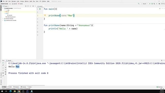This screenshot has height=93, width=165.
Task: Open Project Structure from the toolbar
Action: (159, 4)
